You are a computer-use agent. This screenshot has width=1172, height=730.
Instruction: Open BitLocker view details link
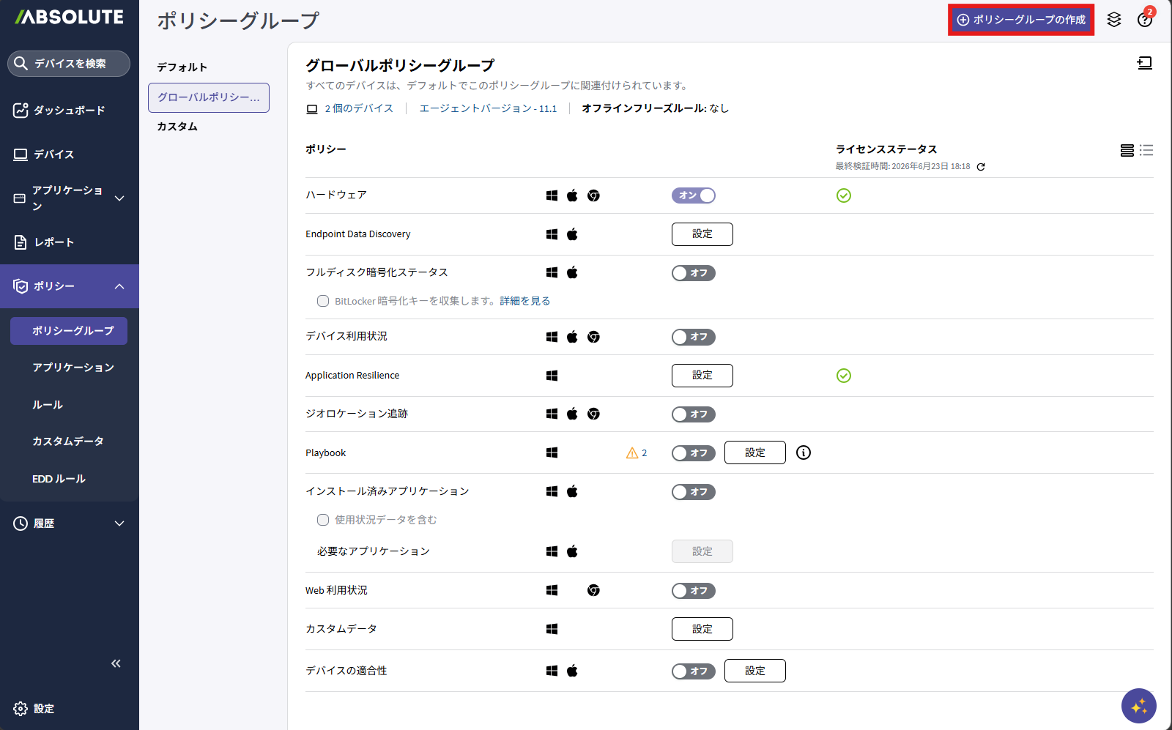tap(525, 301)
